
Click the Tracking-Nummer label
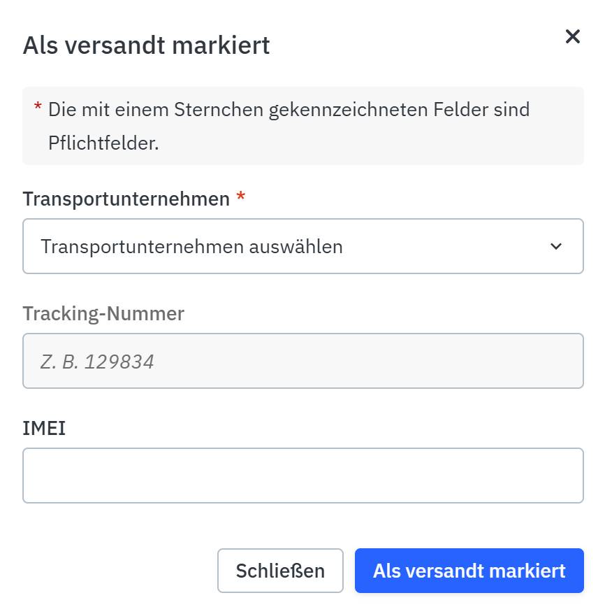tap(103, 313)
